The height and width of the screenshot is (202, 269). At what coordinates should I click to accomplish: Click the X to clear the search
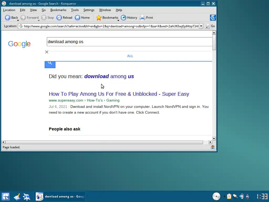click(47, 52)
